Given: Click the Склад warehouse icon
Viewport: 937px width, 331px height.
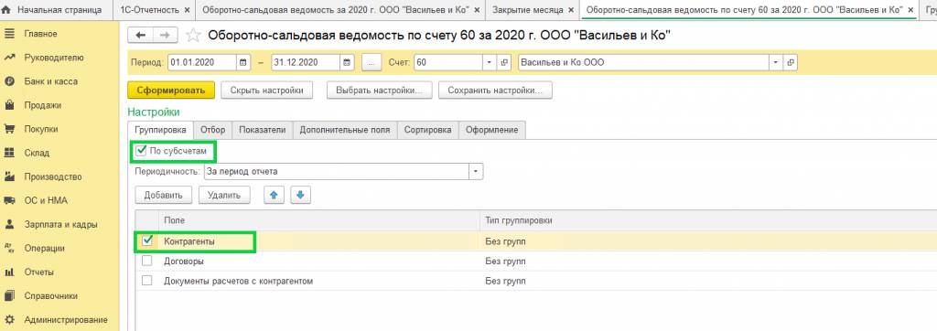Looking at the screenshot, I should [x=9, y=153].
